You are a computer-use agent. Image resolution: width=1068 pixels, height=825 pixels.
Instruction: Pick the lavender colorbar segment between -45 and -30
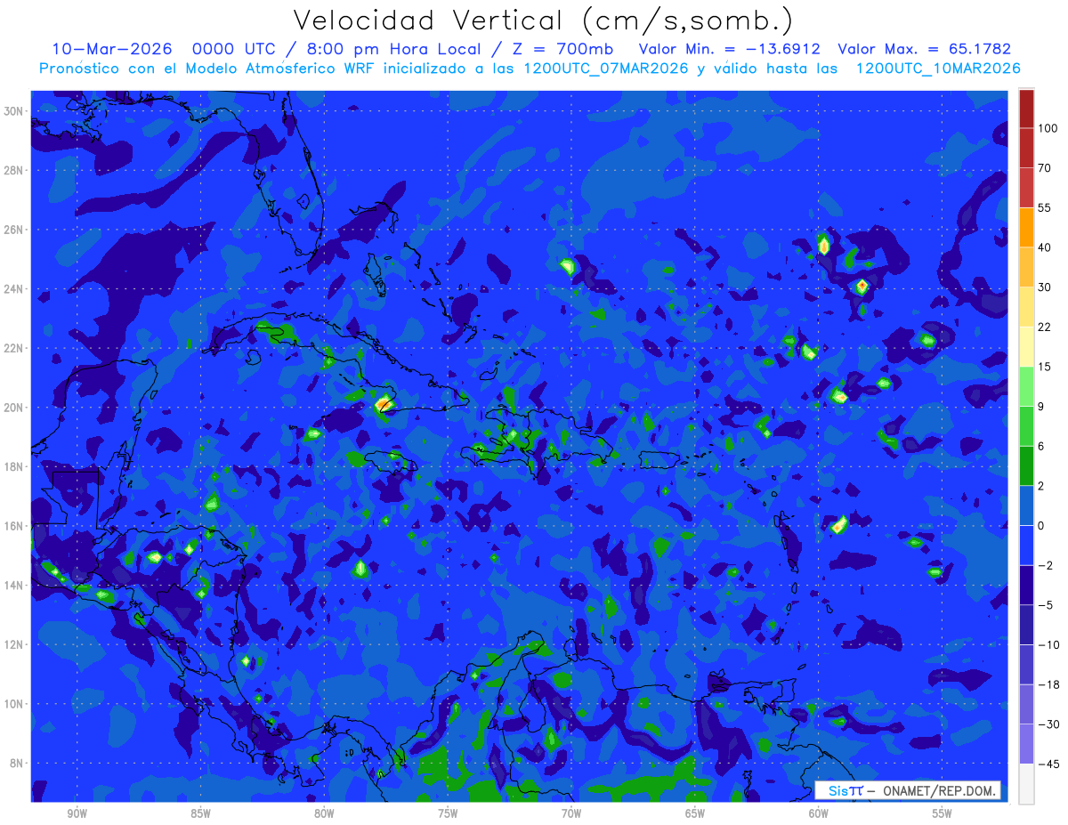pos(1026,744)
